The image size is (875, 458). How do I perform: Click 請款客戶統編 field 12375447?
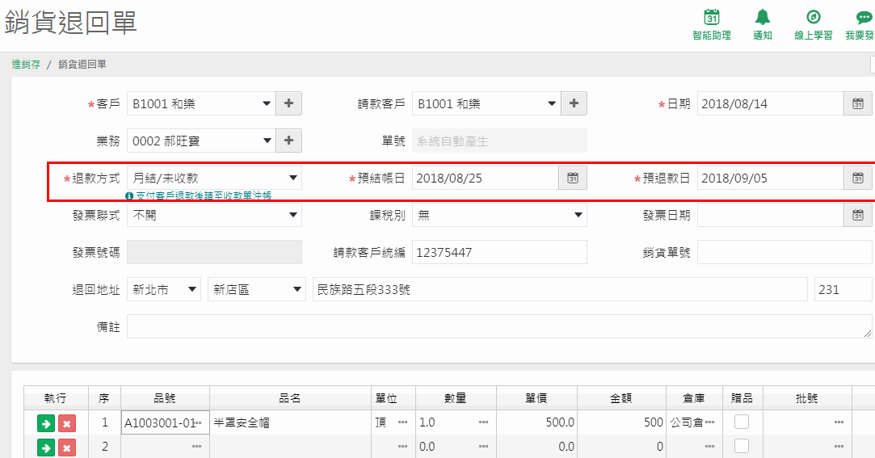[x=499, y=252]
